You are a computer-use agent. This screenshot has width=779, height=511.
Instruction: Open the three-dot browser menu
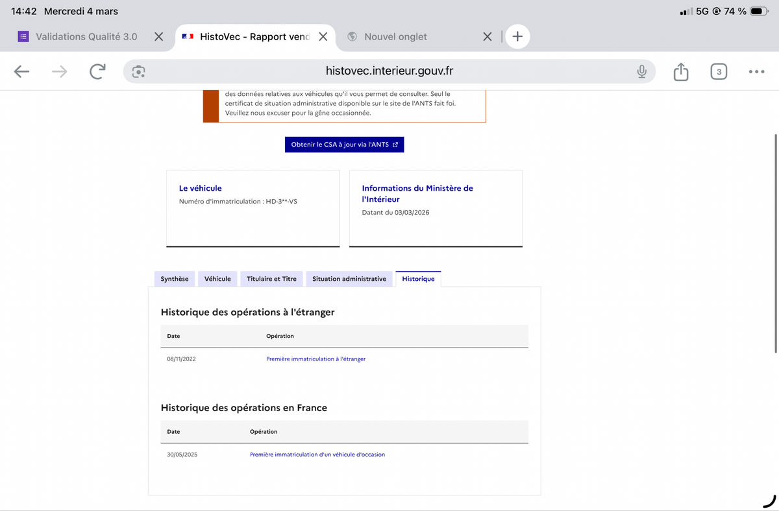coord(756,72)
